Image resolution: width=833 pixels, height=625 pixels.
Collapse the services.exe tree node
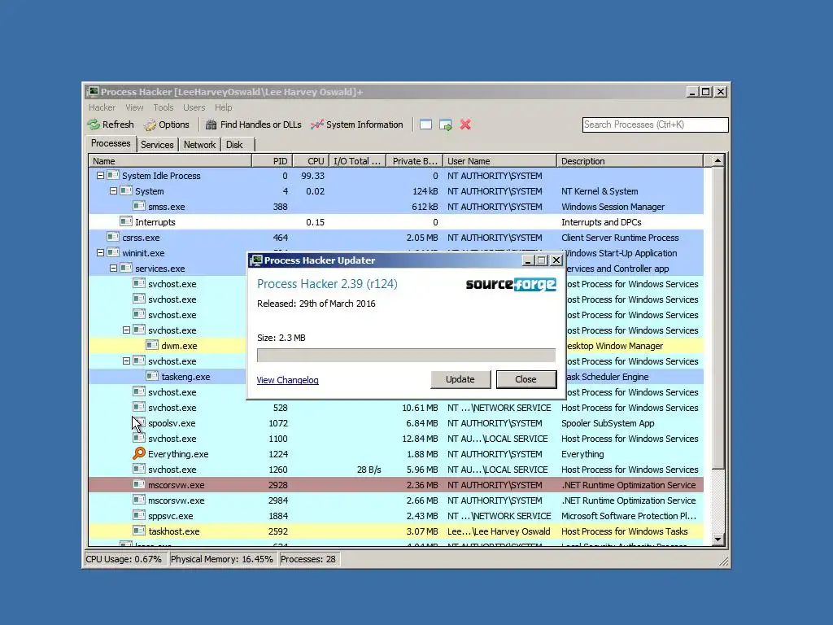(113, 268)
